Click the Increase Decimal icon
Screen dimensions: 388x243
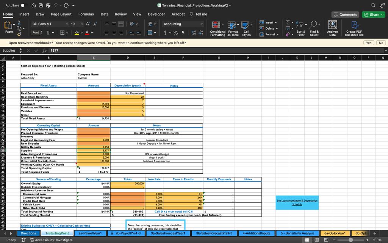(x=194, y=33)
